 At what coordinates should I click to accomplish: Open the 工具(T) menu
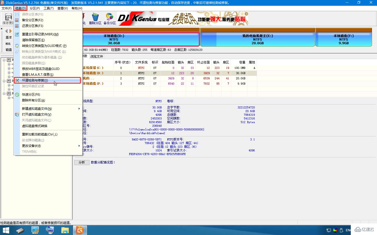(49, 8)
